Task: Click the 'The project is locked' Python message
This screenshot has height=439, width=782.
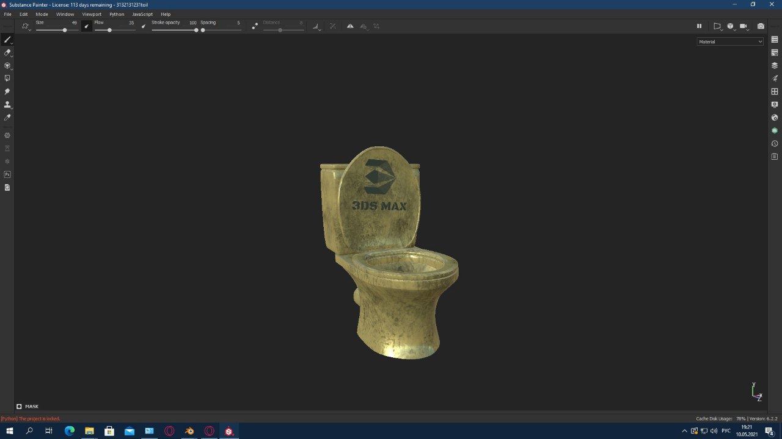Action: (31, 418)
